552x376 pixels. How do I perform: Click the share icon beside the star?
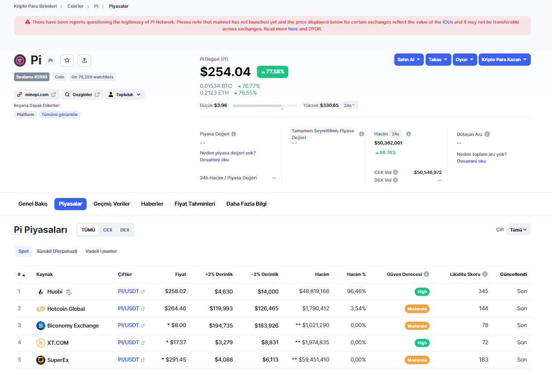point(84,60)
